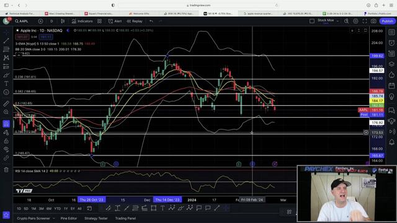Open the quick search magnifier icon
The image size is (397, 223).
click(x=346, y=21)
